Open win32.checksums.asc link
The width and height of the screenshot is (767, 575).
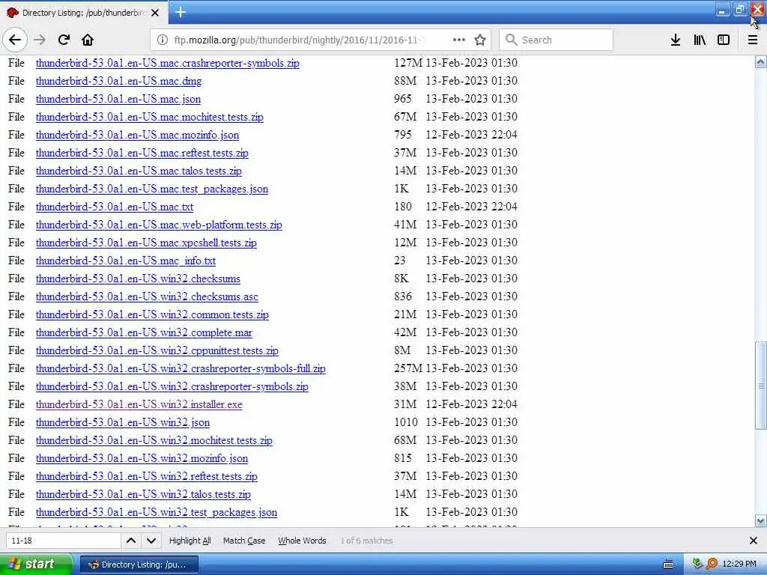click(x=147, y=296)
